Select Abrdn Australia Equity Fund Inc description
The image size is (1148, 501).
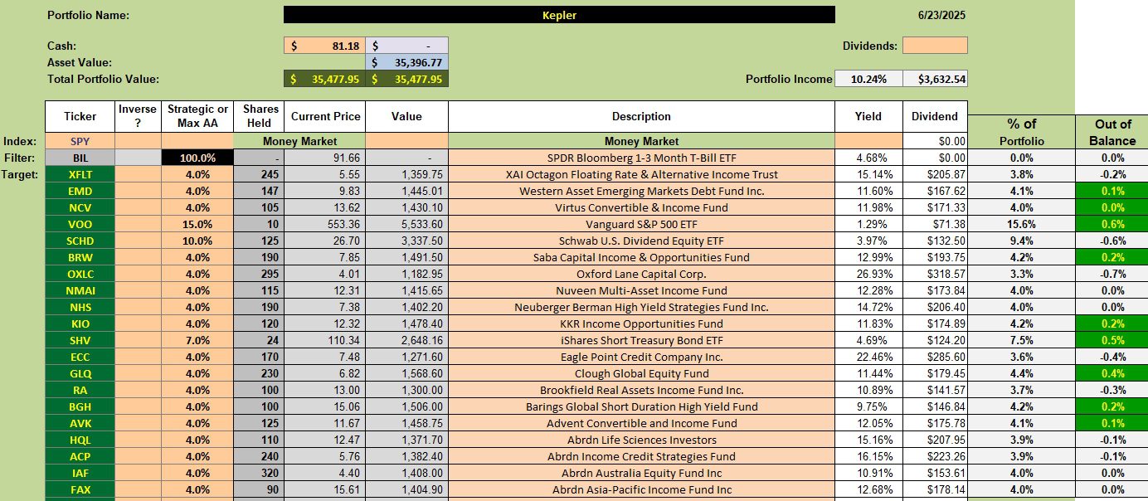641,473
